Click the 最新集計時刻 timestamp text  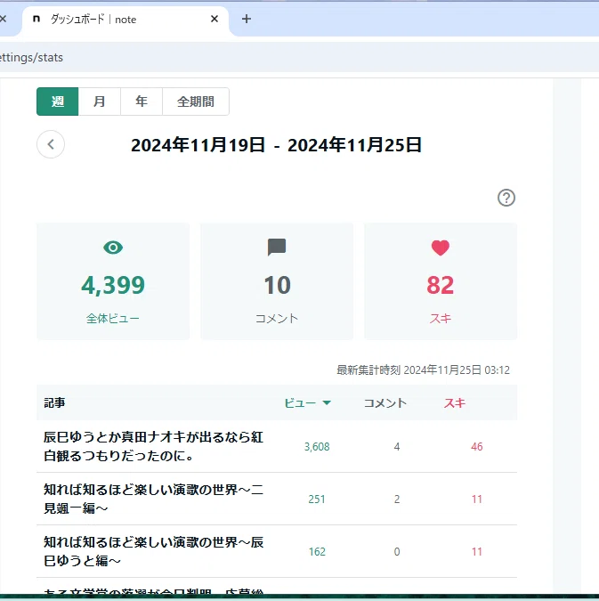pos(423,370)
